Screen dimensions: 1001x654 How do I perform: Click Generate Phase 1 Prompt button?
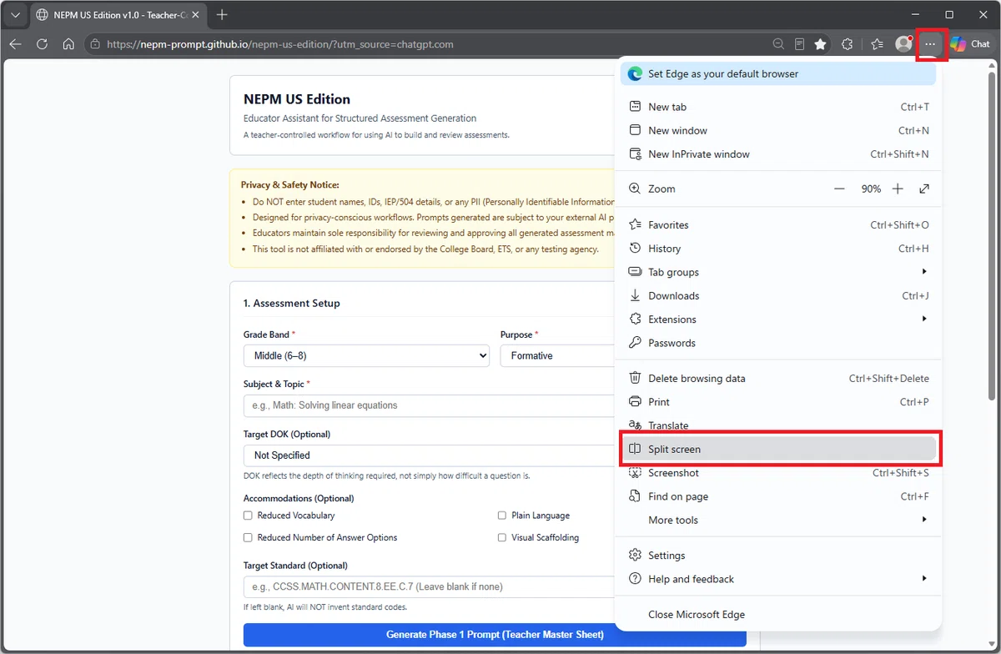(495, 635)
